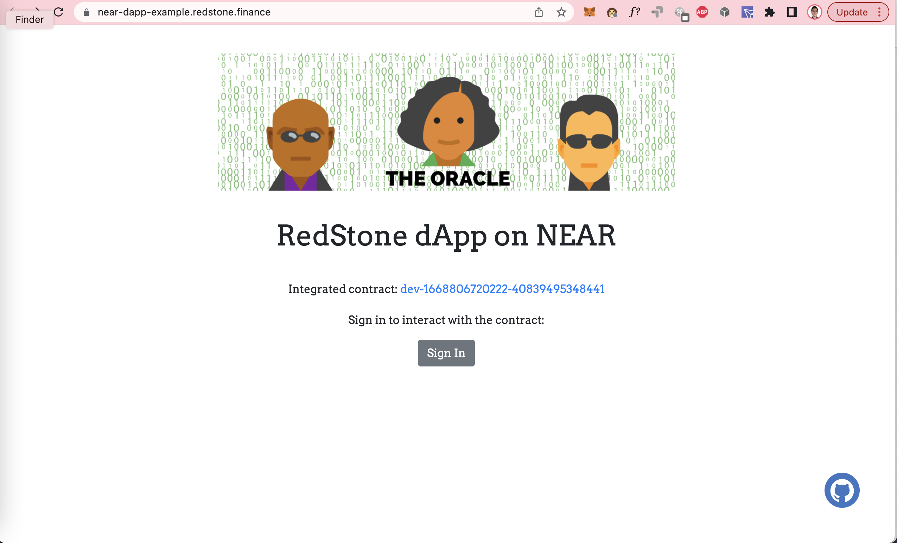This screenshot has height=543, width=897.
Task: Click the URL address bar
Action: coord(291,12)
